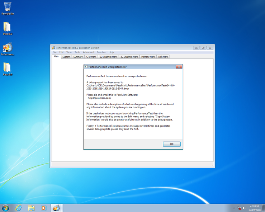Open the File menu

pos(55,52)
